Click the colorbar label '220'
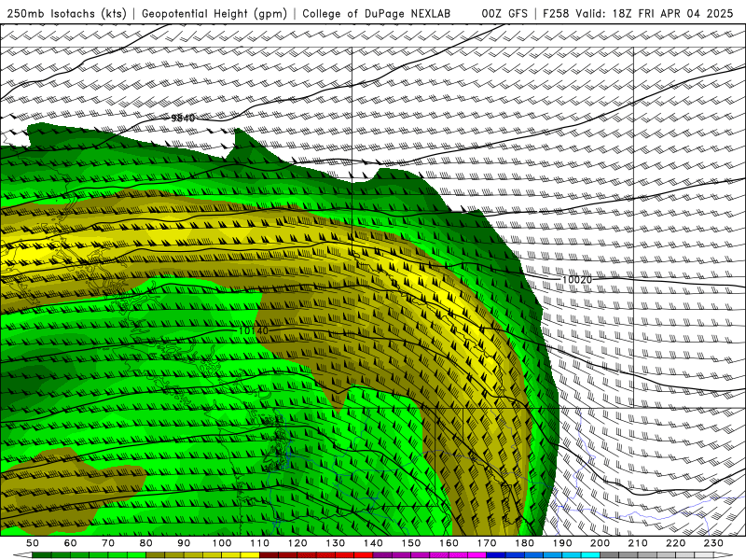This screenshot has height=560, width=746. 675,543
